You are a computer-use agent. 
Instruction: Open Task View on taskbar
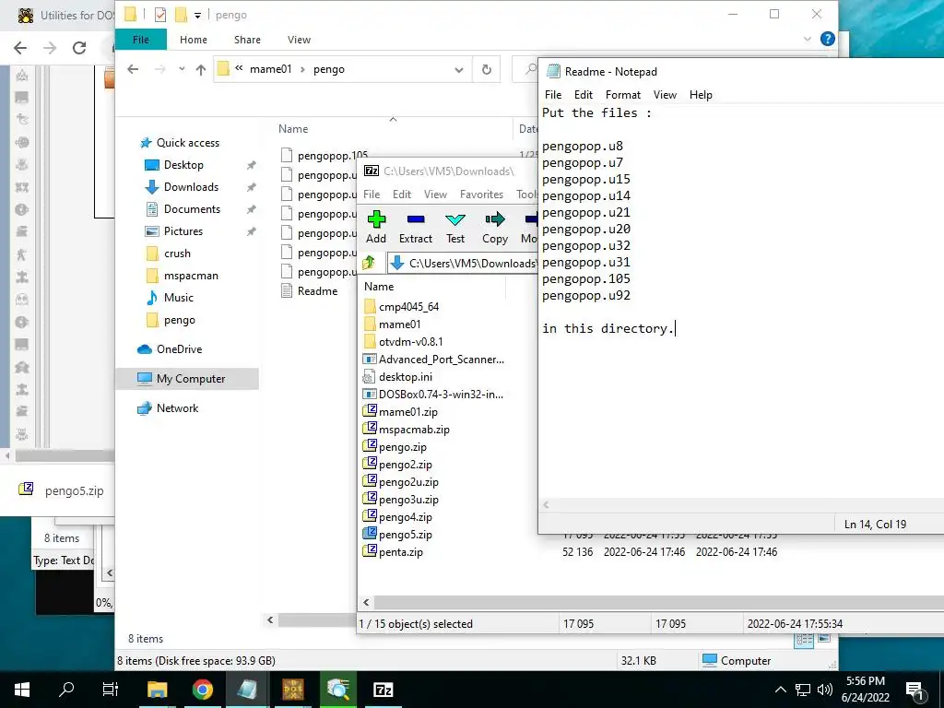tap(111, 690)
